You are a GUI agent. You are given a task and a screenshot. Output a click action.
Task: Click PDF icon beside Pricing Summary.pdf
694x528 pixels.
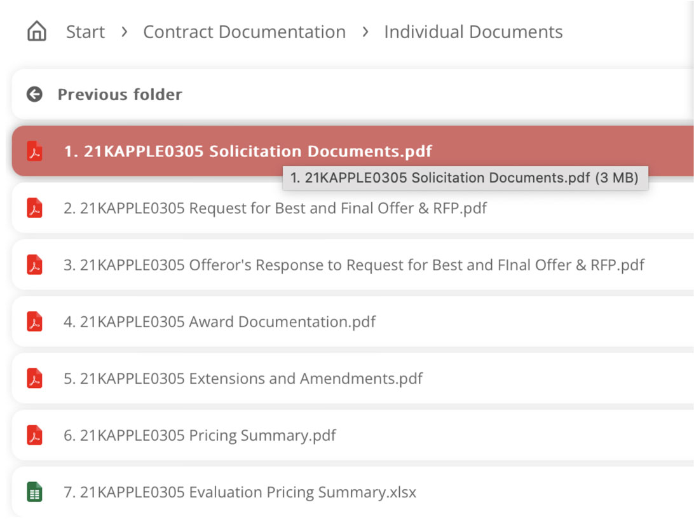click(35, 436)
